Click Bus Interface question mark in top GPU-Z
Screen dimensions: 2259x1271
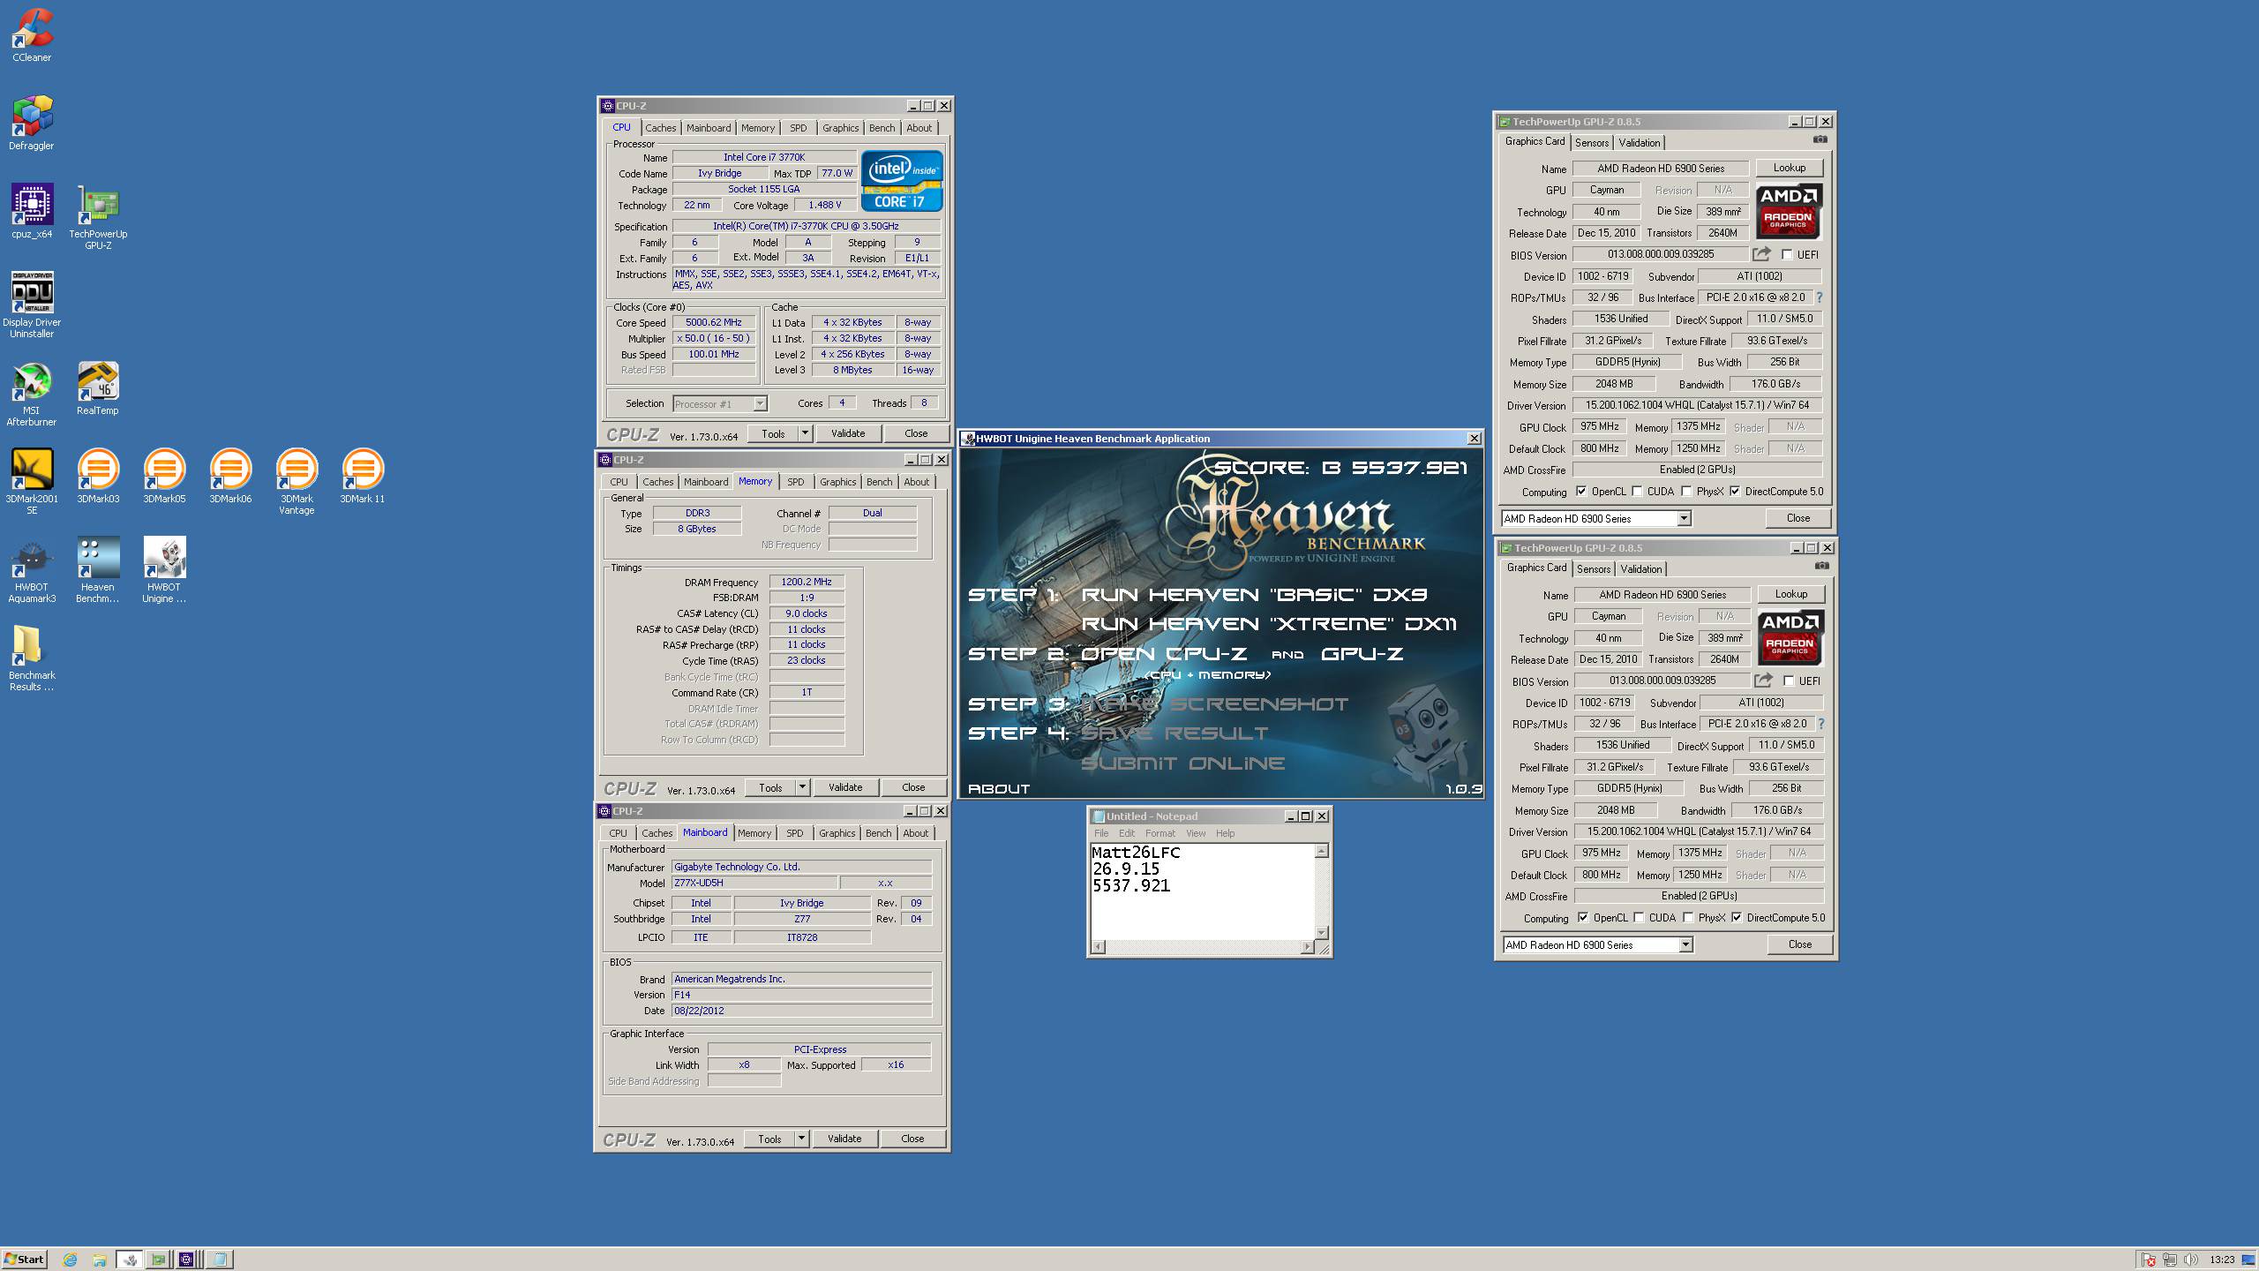[1820, 297]
